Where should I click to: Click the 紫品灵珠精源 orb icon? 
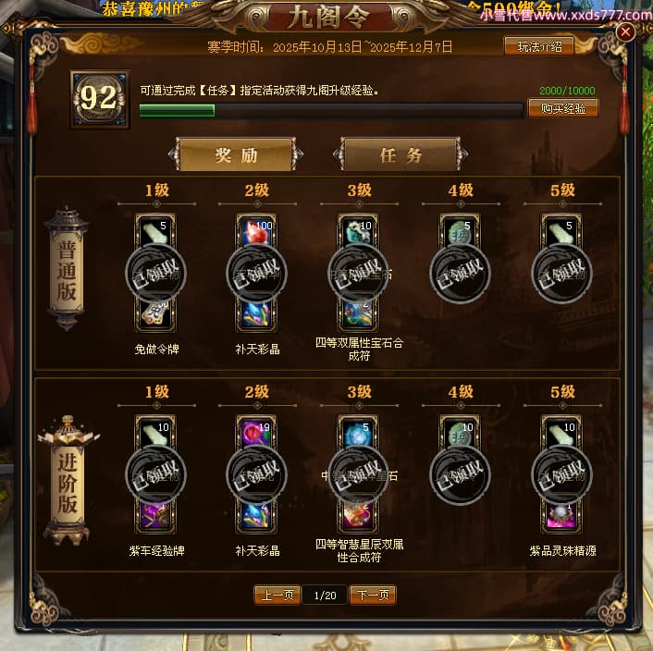[x=561, y=516]
